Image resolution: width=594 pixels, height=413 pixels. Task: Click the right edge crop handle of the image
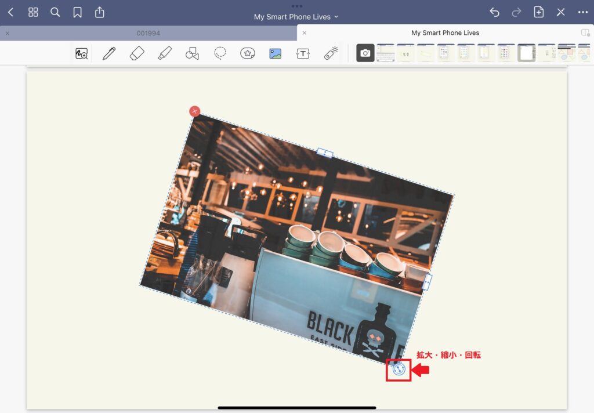pos(427,281)
